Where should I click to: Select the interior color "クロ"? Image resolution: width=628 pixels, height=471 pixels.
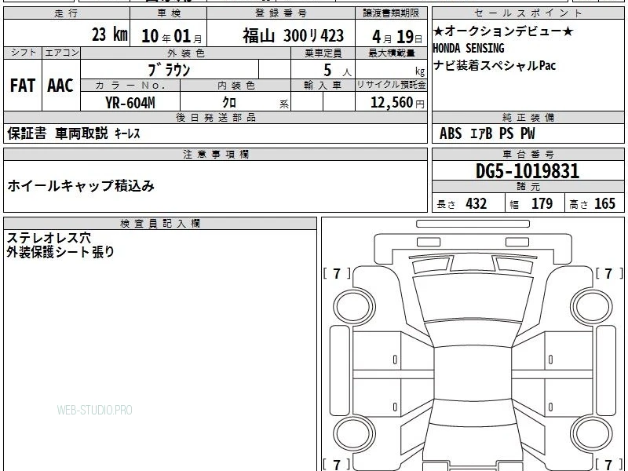pos(229,102)
